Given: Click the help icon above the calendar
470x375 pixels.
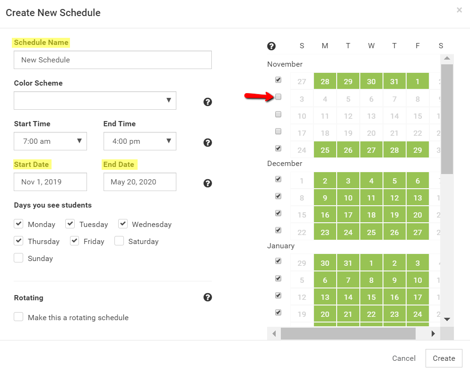Looking at the screenshot, I should point(271,46).
